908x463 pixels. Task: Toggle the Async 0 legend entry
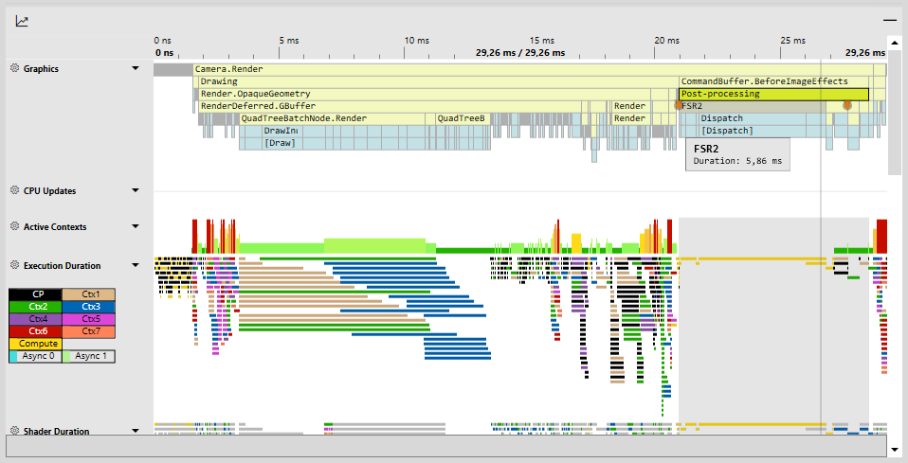[x=35, y=357]
